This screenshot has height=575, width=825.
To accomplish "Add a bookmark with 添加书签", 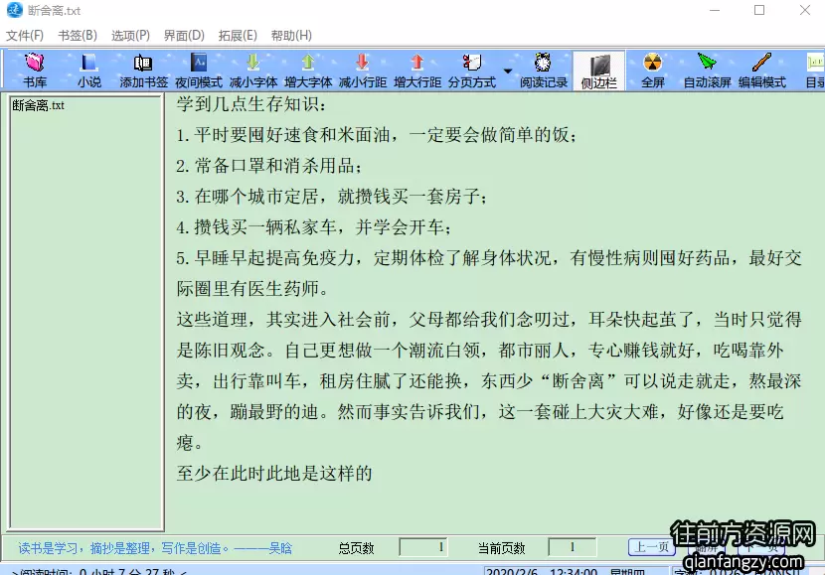I will 144,71.
